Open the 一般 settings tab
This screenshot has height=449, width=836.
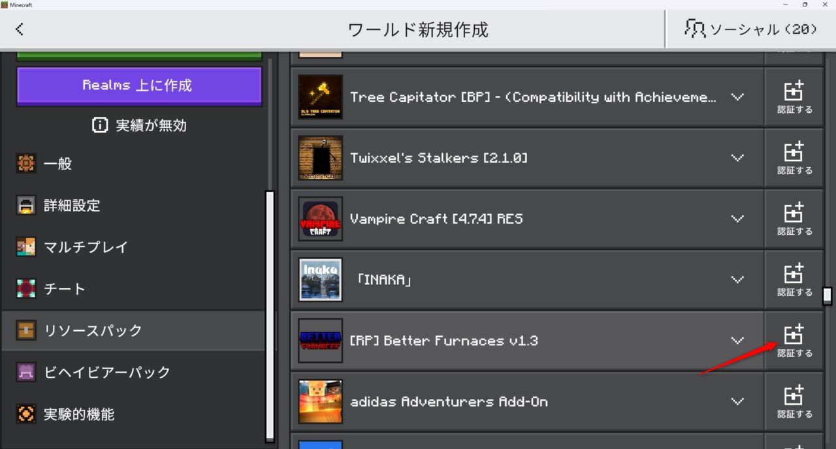coord(133,164)
